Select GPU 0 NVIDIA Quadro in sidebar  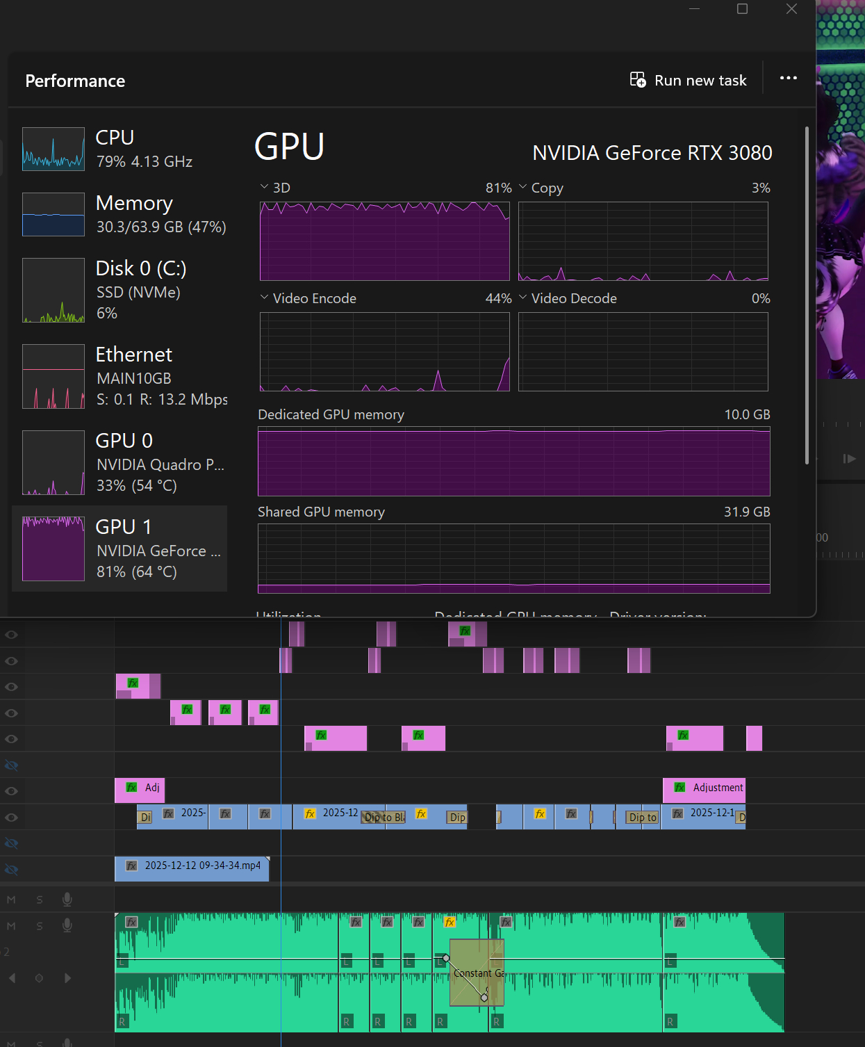[120, 462]
